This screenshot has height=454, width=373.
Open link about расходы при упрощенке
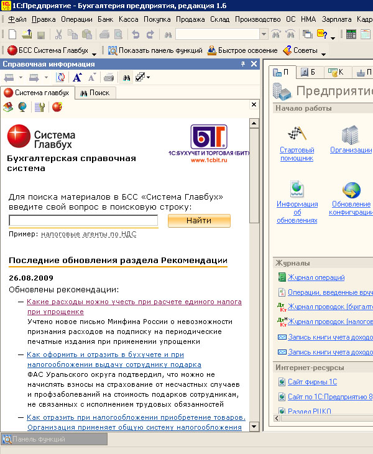[134, 307]
